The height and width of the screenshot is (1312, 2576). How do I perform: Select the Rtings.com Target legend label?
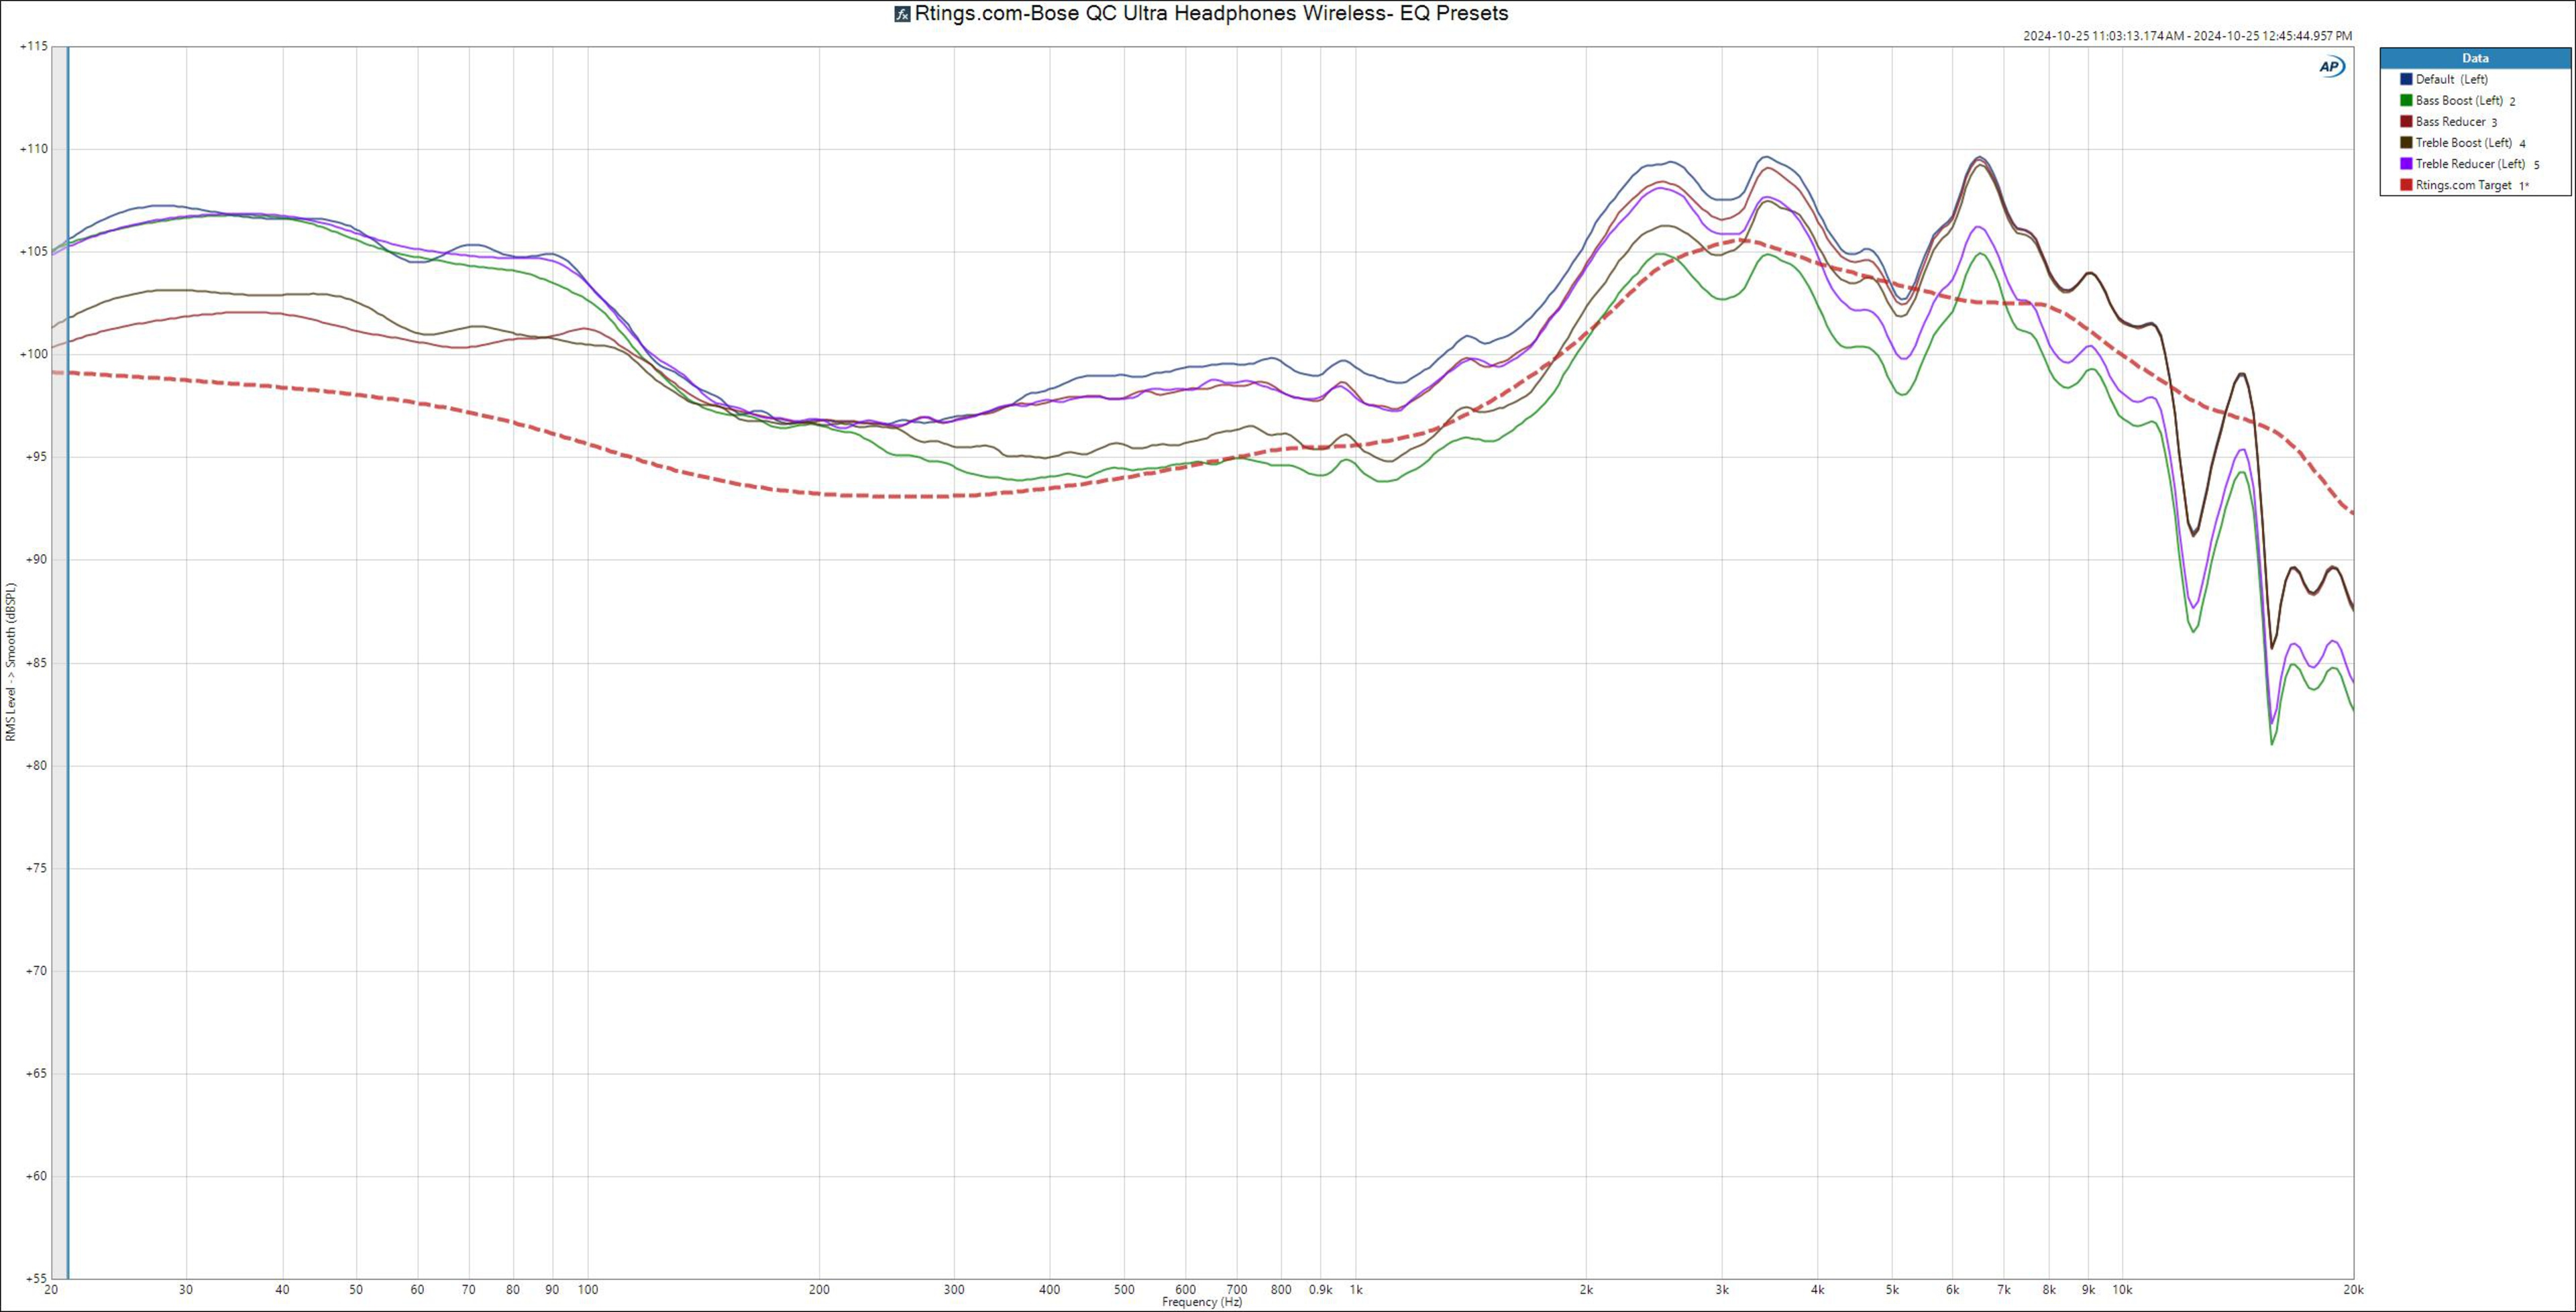click(x=2463, y=185)
